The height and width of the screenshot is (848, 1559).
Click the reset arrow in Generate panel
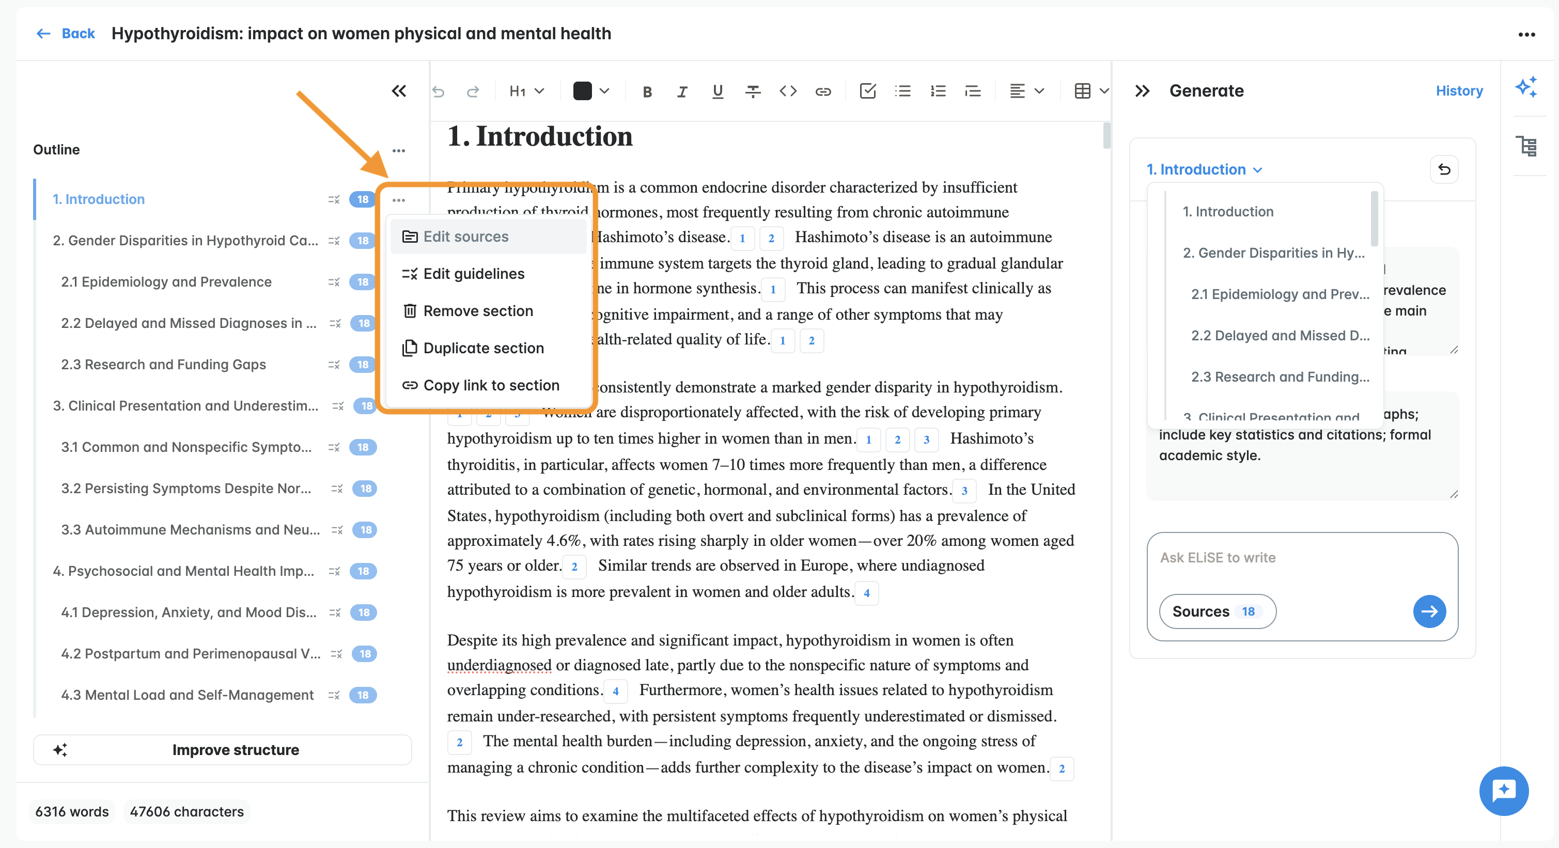coord(1444,170)
